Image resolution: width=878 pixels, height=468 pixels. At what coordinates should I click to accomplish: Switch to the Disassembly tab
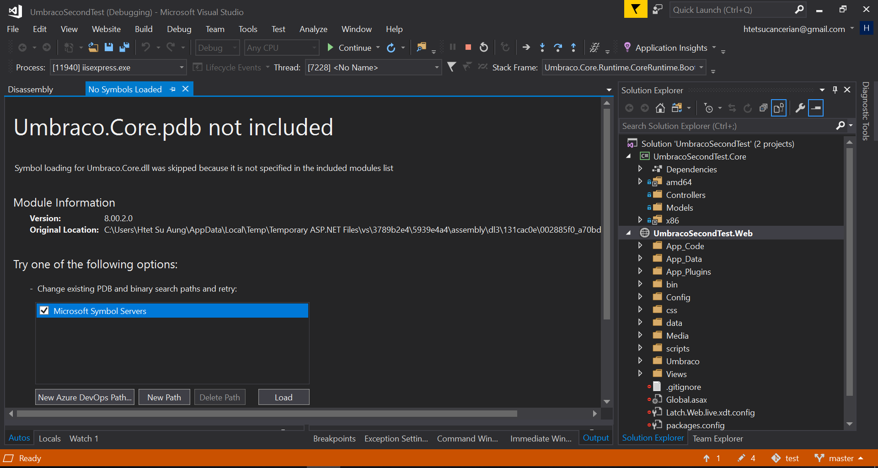click(x=30, y=89)
